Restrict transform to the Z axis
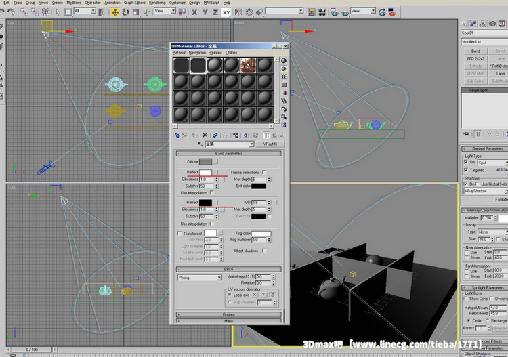 215,12
